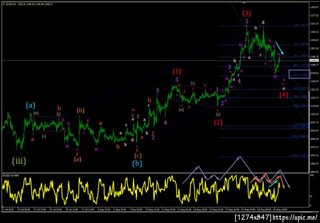Select the white 'e' label above (4)

pyautogui.click(x=284, y=89)
